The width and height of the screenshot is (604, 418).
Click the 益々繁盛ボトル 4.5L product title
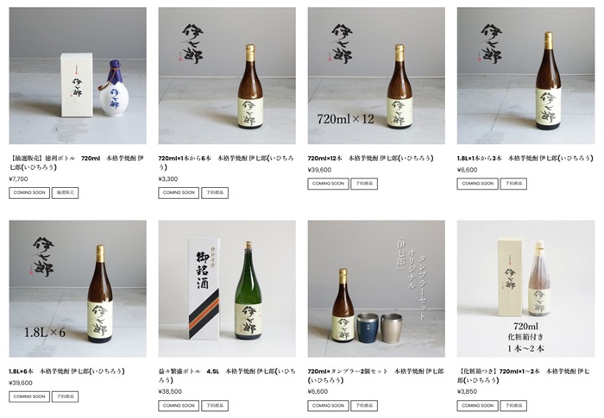[x=227, y=376]
